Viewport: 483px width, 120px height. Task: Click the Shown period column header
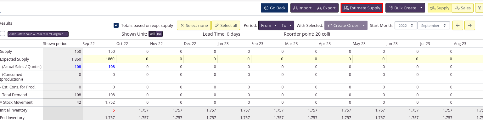(x=55, y=44)
